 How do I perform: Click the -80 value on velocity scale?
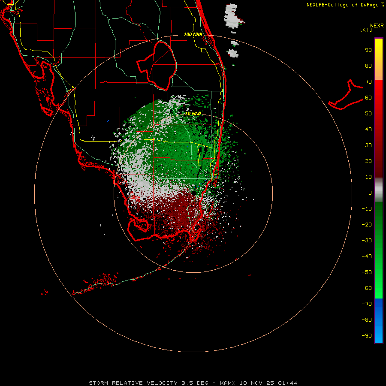tap(367, 320)
